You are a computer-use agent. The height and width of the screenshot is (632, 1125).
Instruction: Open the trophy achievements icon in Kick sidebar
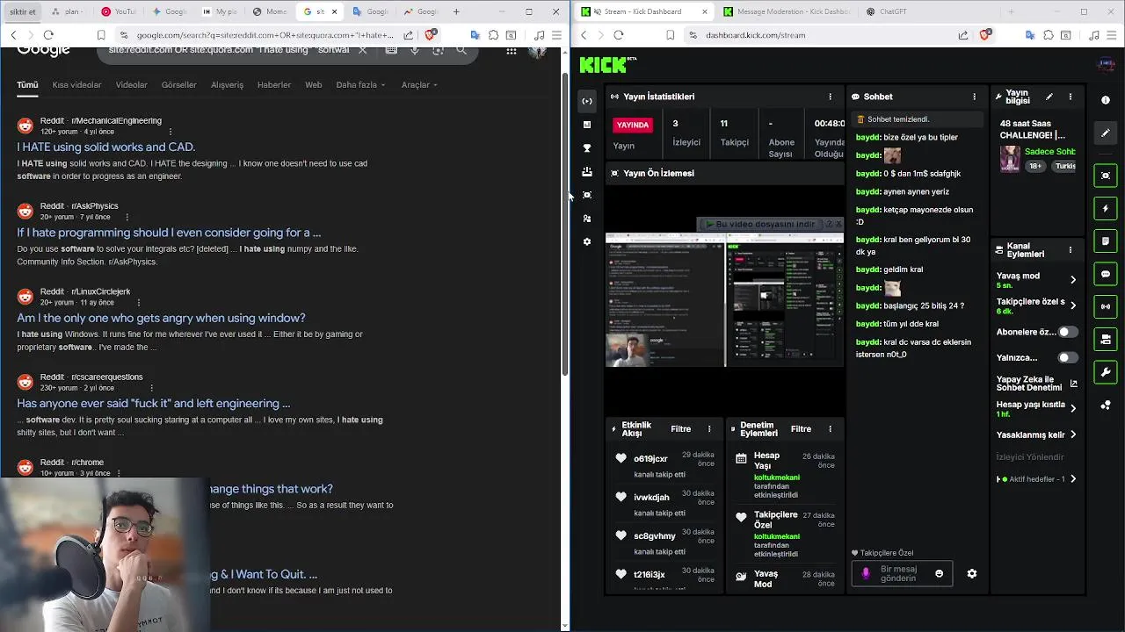587,148
